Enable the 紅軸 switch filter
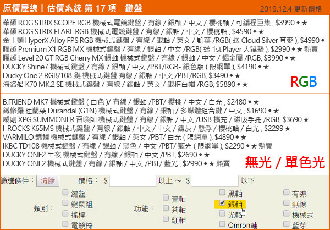This screenshot has height=230, width=330. click(166, 219)
